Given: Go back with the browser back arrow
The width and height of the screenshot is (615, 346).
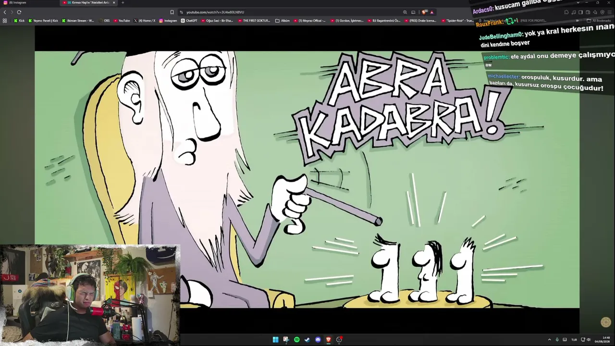Looking at the screenshot, I should click(5, 12).
